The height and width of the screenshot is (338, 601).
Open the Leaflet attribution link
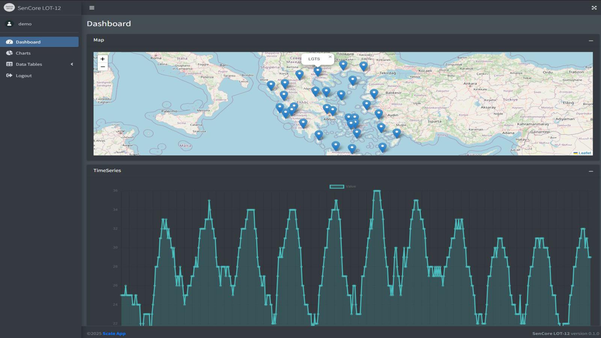point(584,153)
